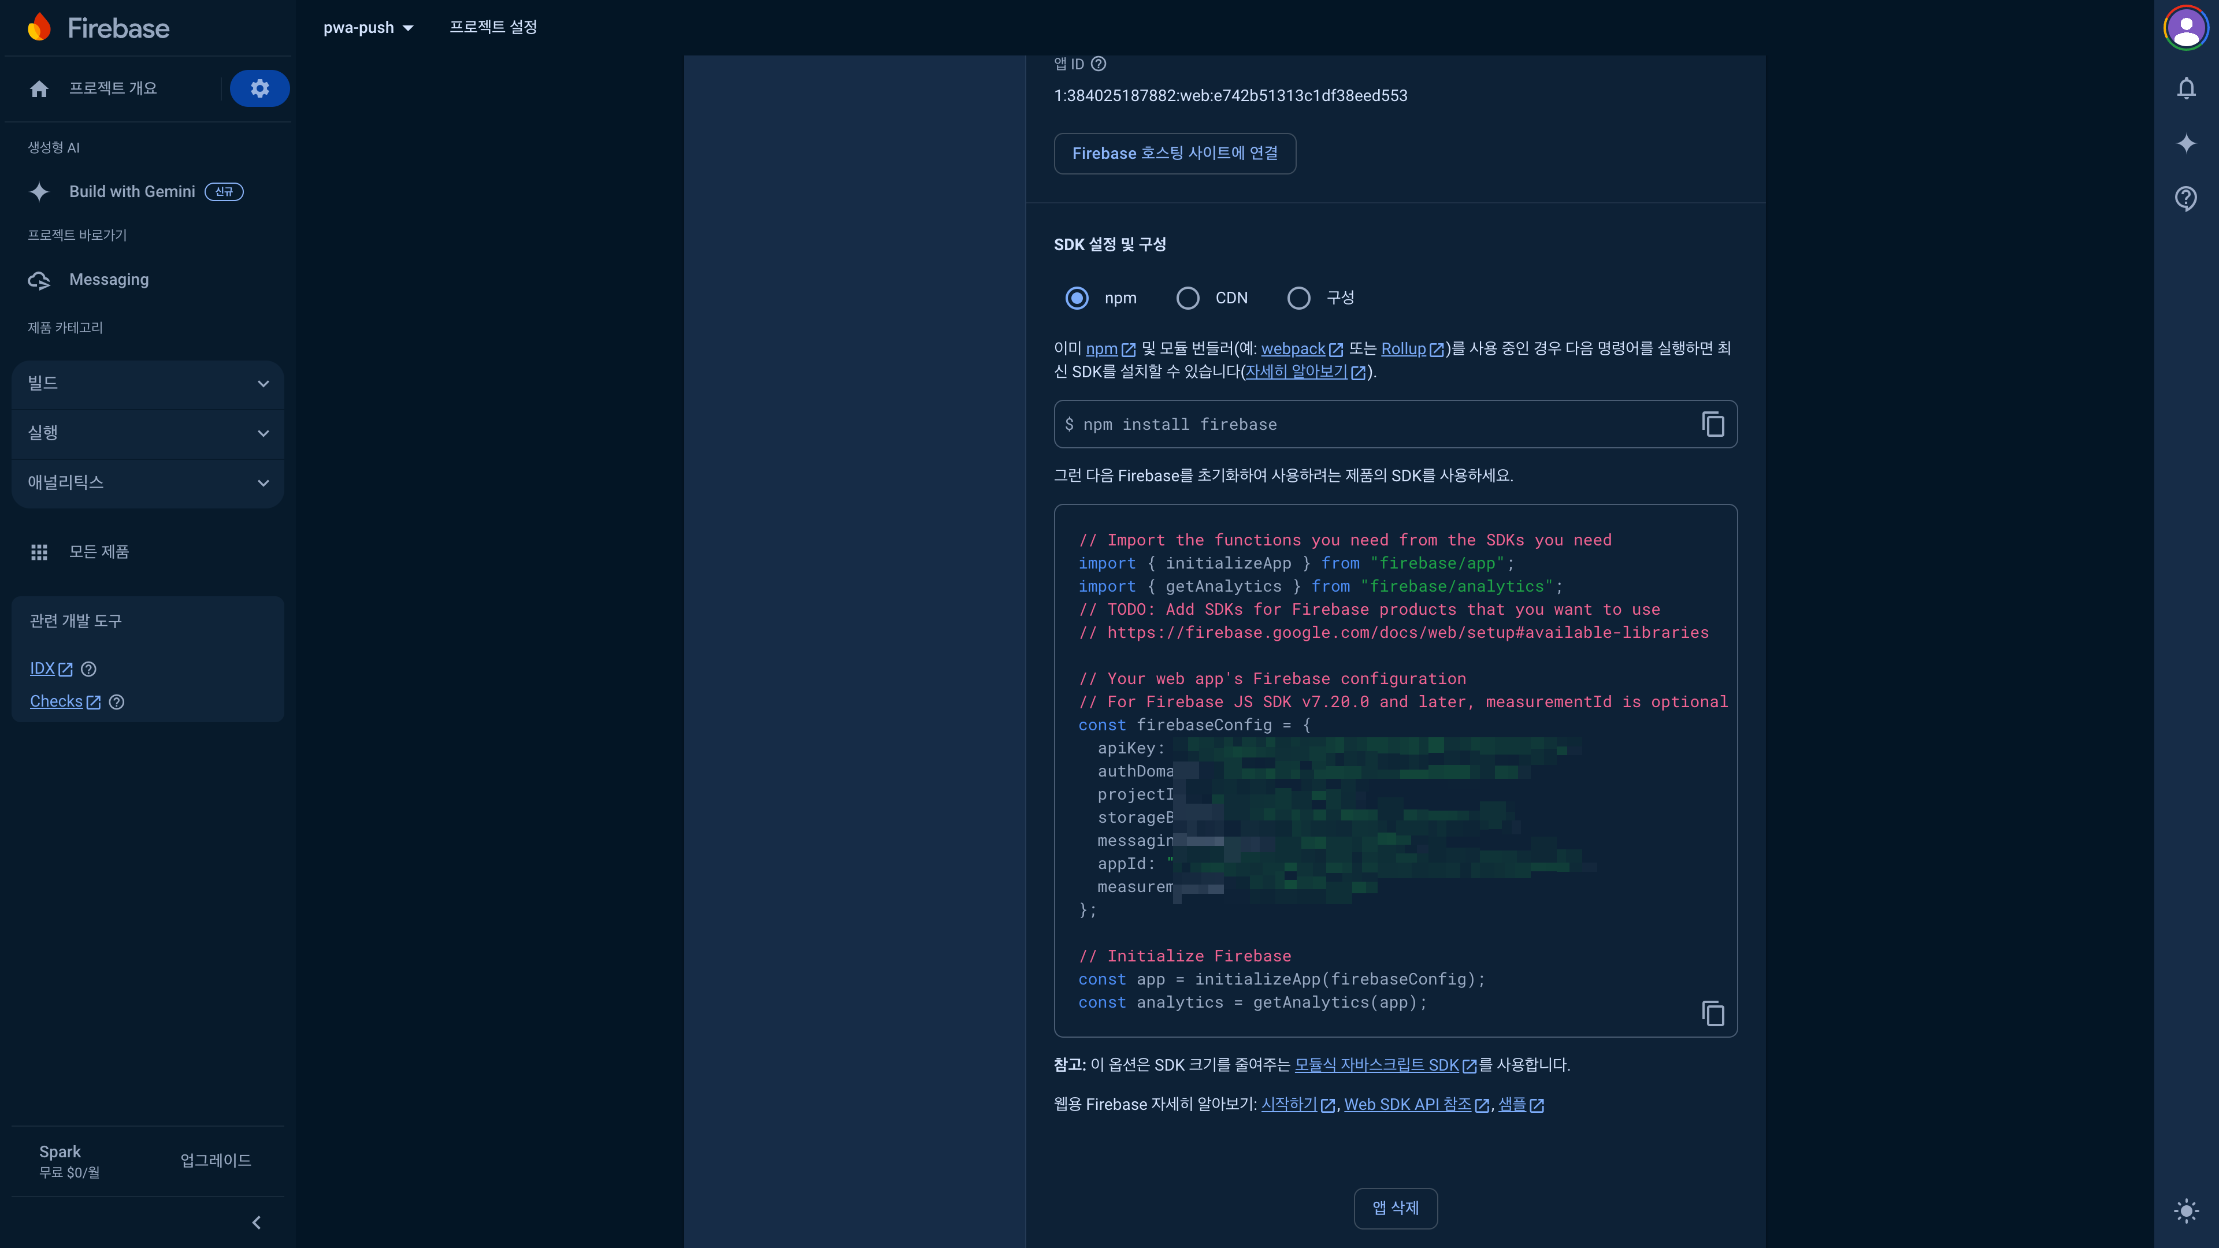The image size is (2219, 1248).
Task: Expand the 실행 category
Action: tap(147, 432)
